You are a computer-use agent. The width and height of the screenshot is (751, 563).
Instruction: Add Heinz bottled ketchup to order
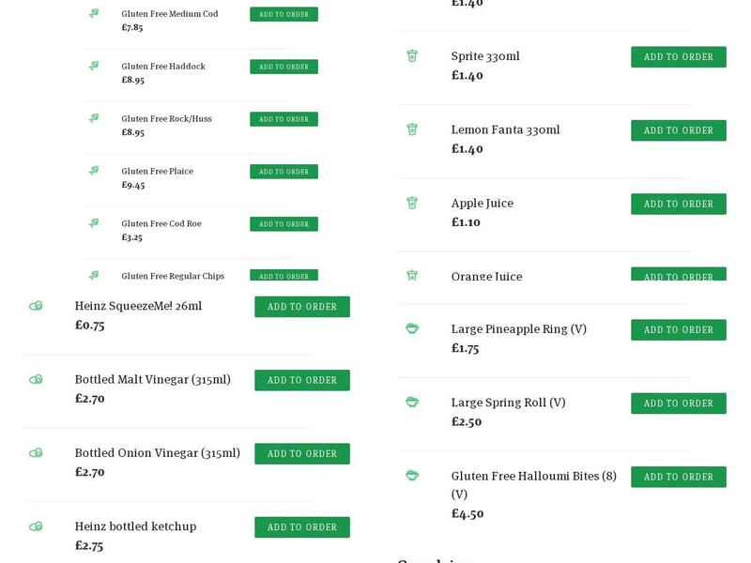point(301,527)
